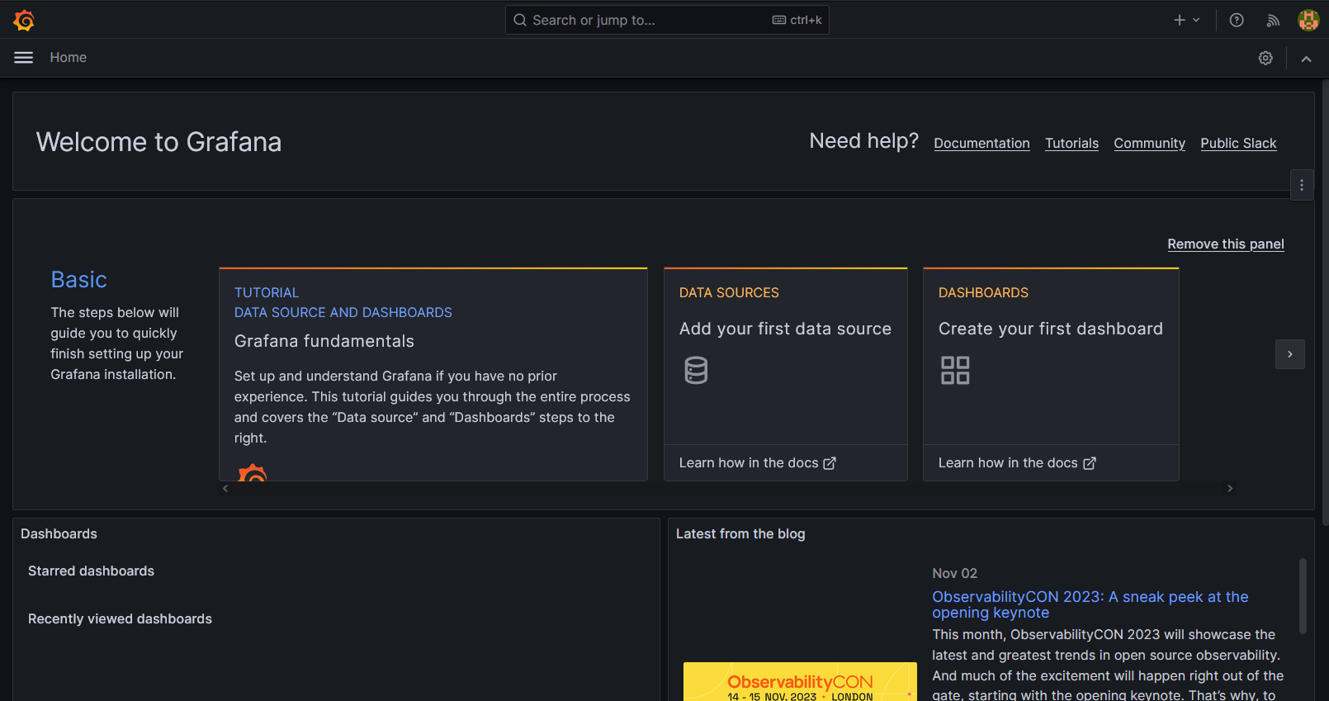1329x701 pixels.
Task: Click the TUTORIAL label in tutorial card
Action: coord(267,293)
